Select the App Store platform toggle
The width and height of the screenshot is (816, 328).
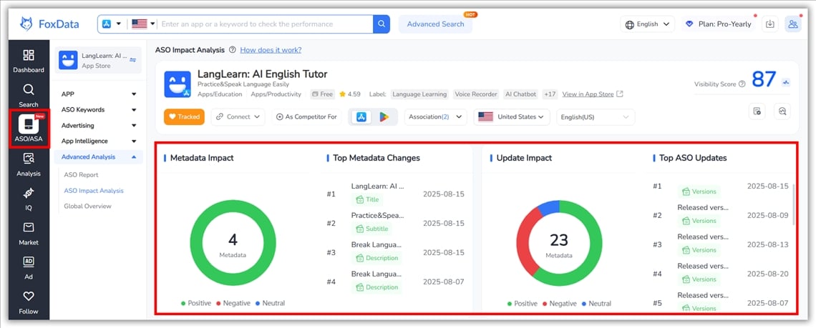[x=361, y=117]
